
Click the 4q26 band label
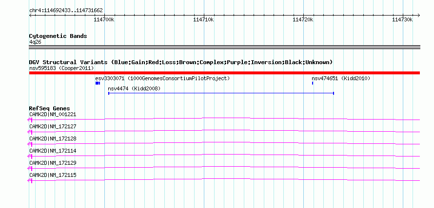35,42
